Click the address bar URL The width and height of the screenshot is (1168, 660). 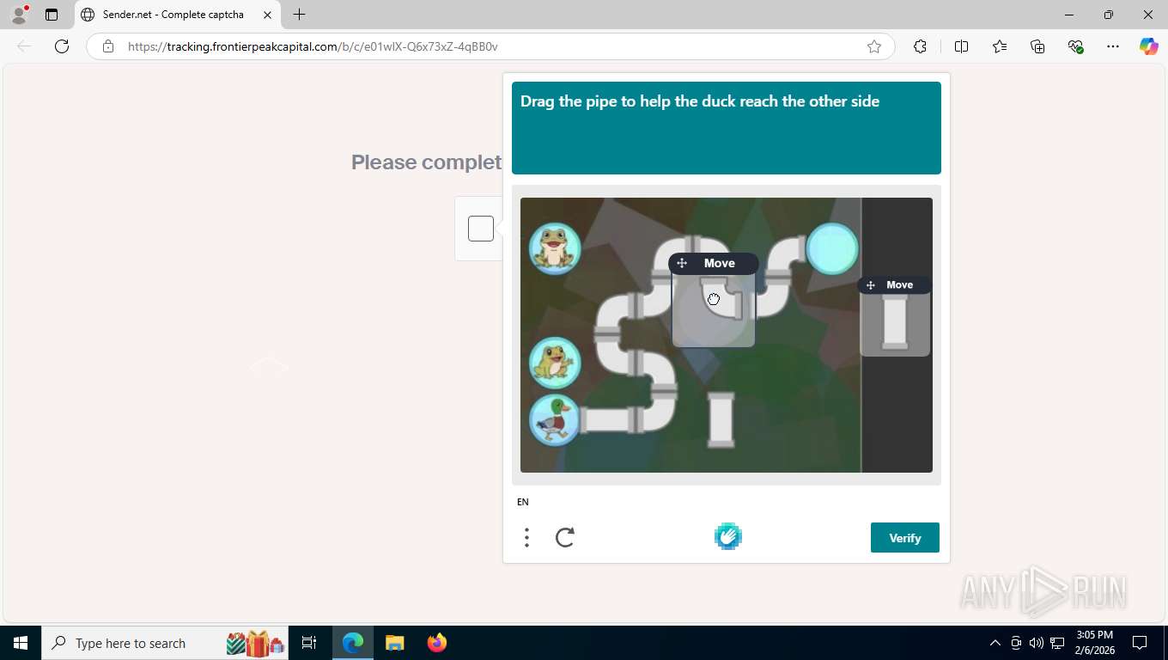click(x=313, y=46)
